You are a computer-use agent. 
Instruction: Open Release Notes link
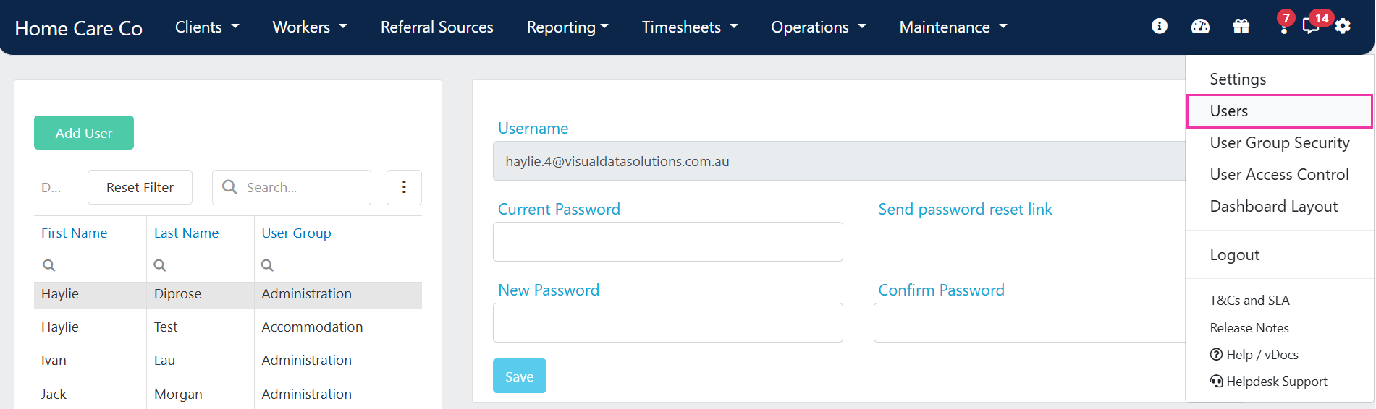pos(1249,328)
